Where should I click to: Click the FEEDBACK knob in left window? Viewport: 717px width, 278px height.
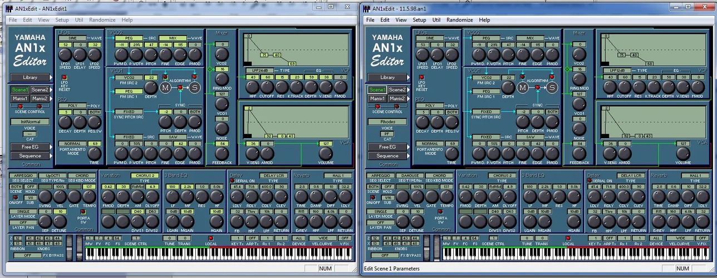pyautogui.click(x=222, y=153)
